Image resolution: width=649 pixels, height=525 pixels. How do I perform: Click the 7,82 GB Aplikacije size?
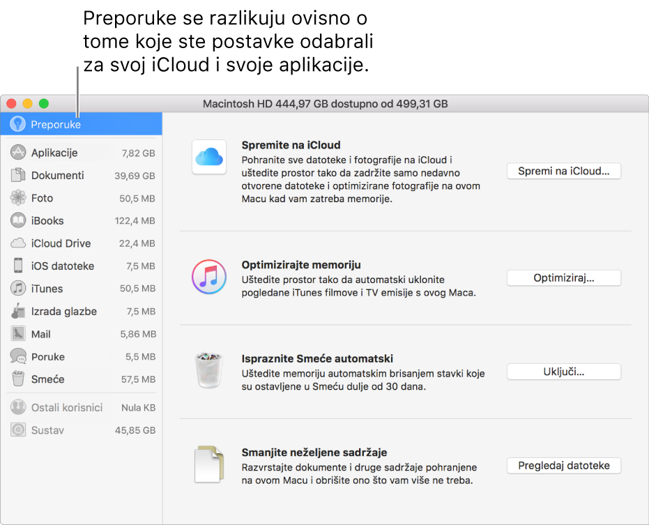pos(138,153)
